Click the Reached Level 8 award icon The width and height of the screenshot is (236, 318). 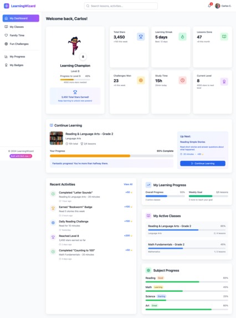click(x=53, y=237)
